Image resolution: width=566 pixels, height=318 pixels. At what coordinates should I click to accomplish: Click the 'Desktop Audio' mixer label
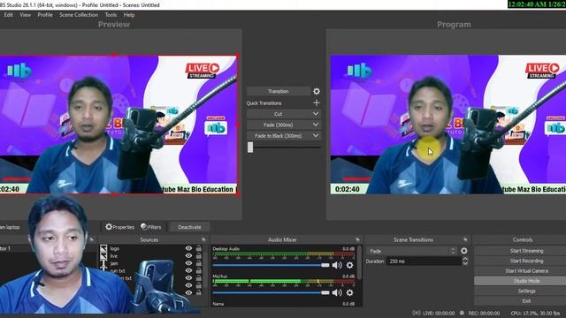click(x=226, y=248)
